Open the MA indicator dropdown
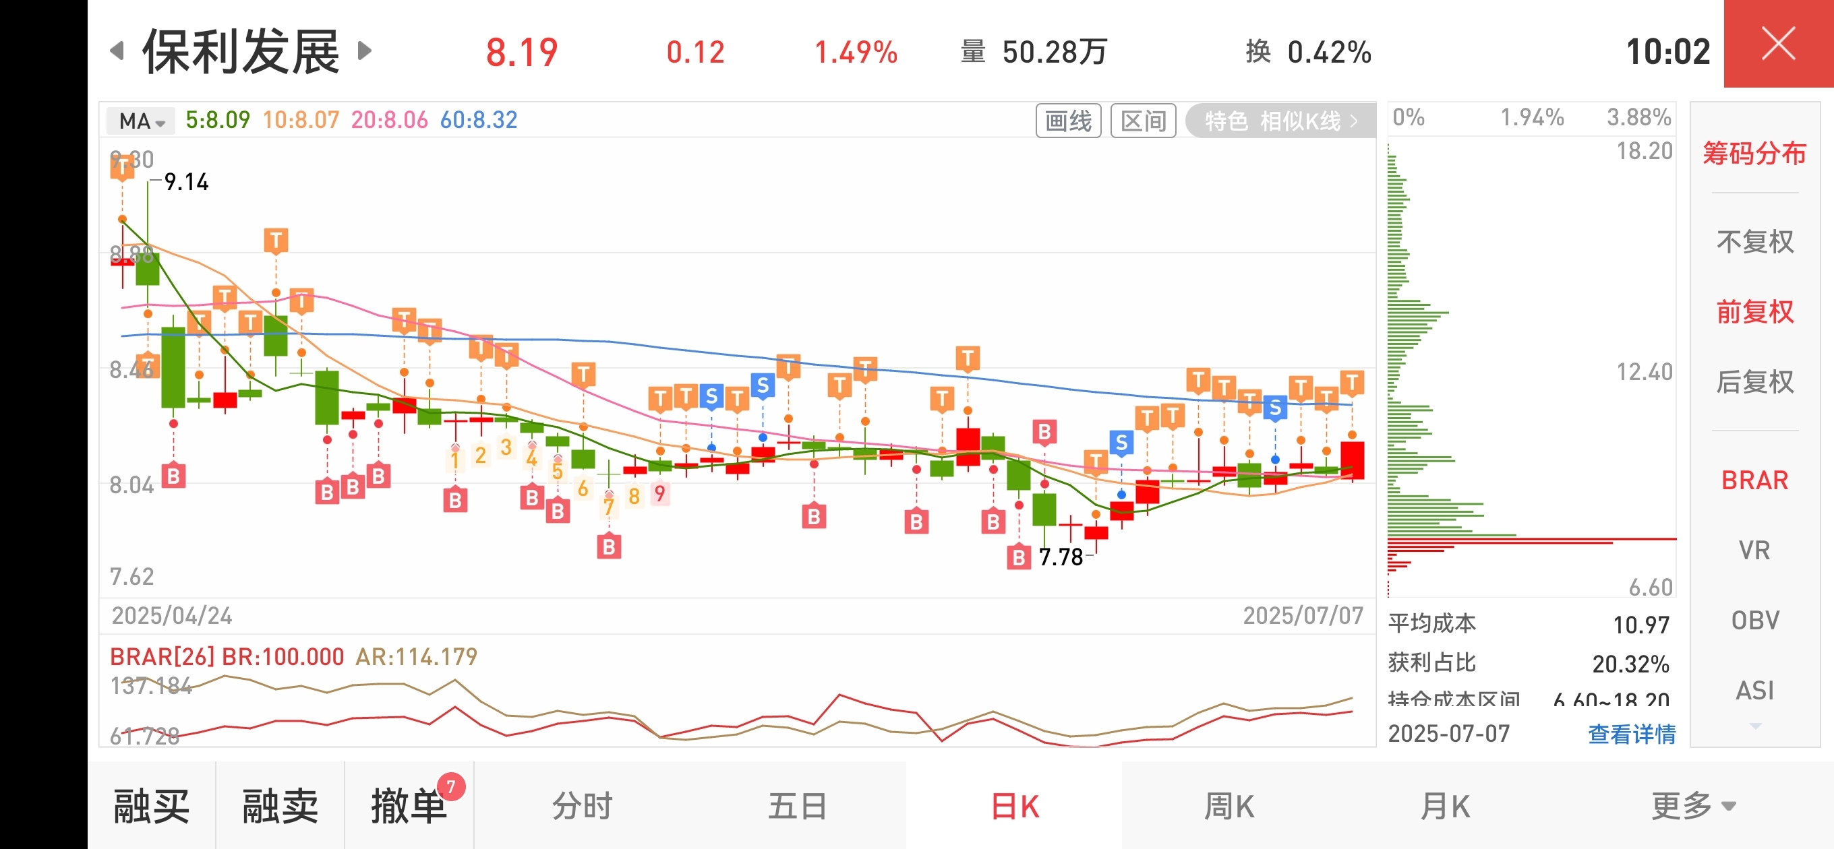The image size is (1834, 849). tap(142, 121)
